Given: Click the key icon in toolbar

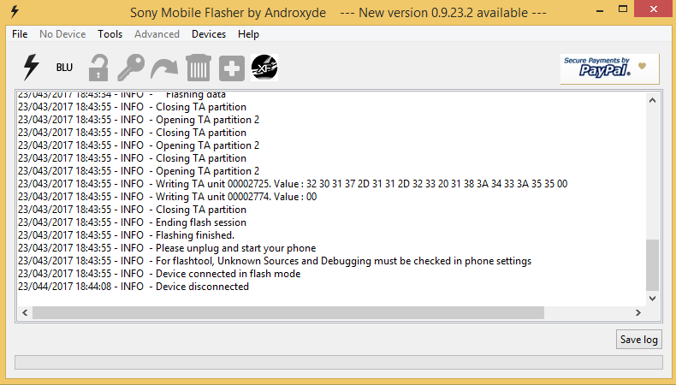Looking at the screenshot, I should [x=131, y=68].
